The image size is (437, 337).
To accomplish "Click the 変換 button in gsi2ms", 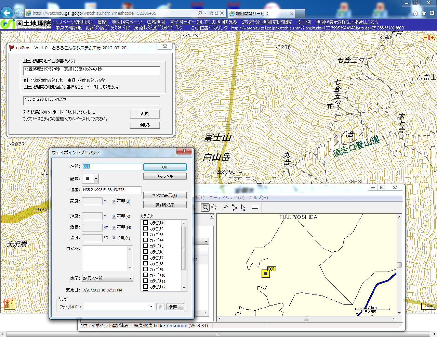I will click(x=145, y=114).
